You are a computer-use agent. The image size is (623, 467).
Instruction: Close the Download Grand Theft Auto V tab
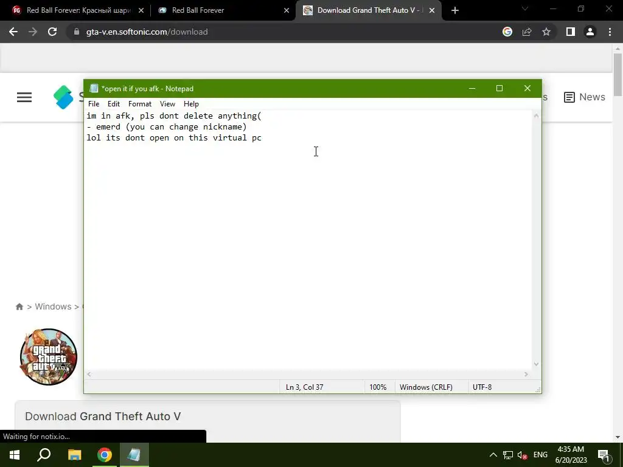[432, 10]
